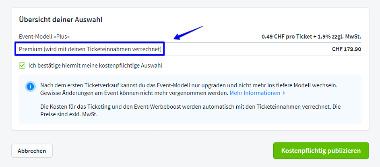
Task: Click the 'Übersicht deiner Auswahl' heading
Action: (x=60, y=19)
